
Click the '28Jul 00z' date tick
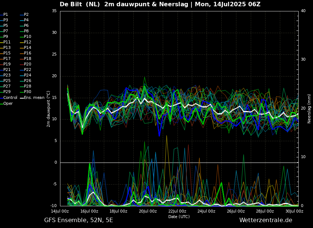tap(265, 211)
